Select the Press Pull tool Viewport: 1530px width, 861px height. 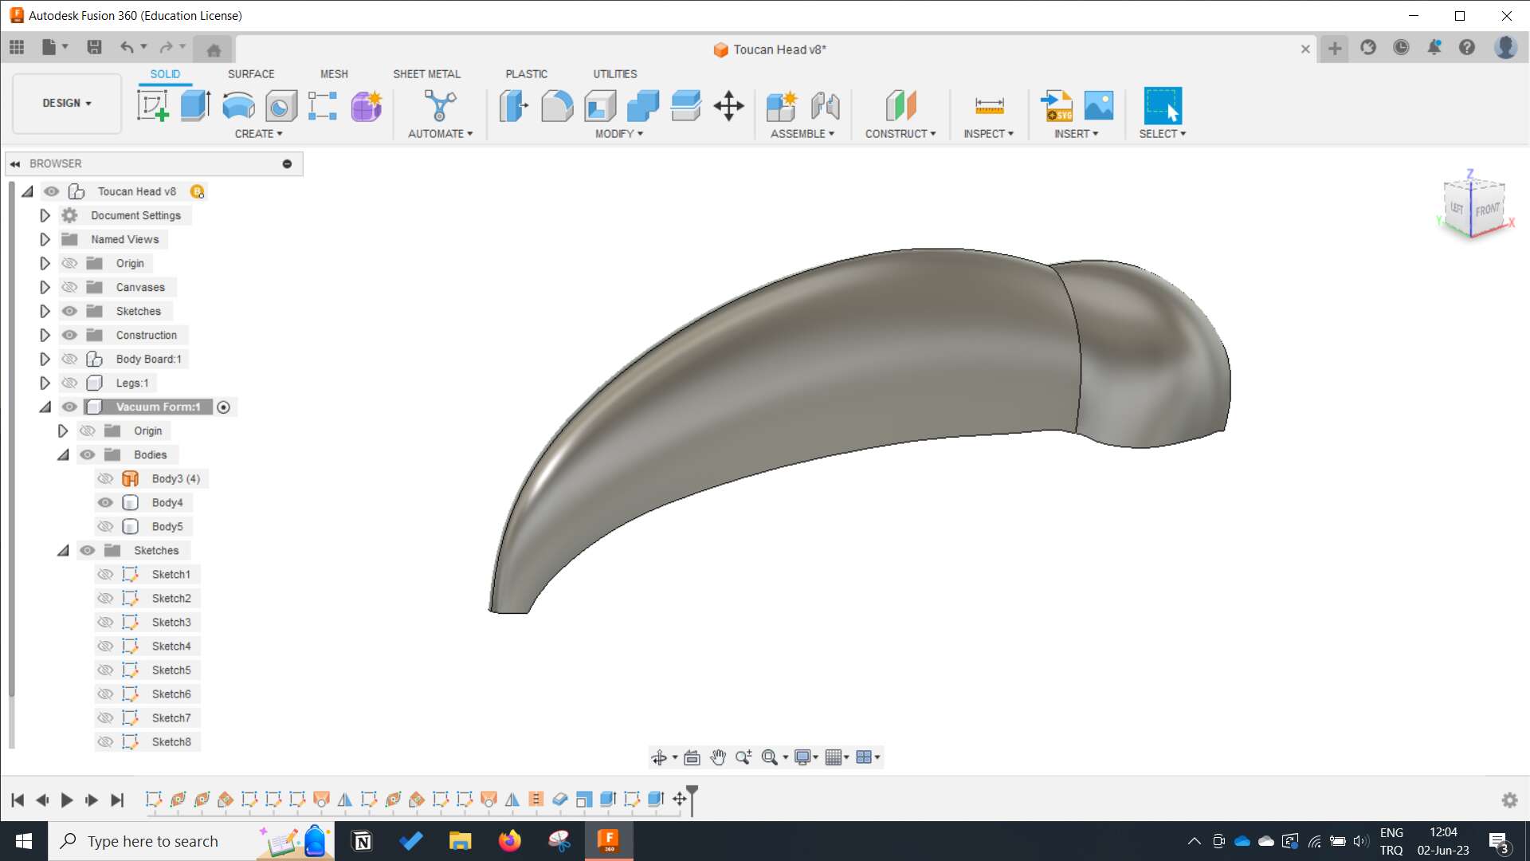click(x=514, y=105)
